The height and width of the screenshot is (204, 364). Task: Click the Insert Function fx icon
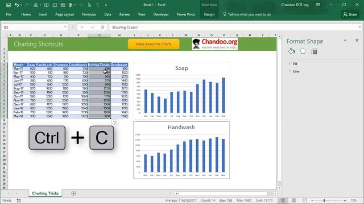pos(102,27)
